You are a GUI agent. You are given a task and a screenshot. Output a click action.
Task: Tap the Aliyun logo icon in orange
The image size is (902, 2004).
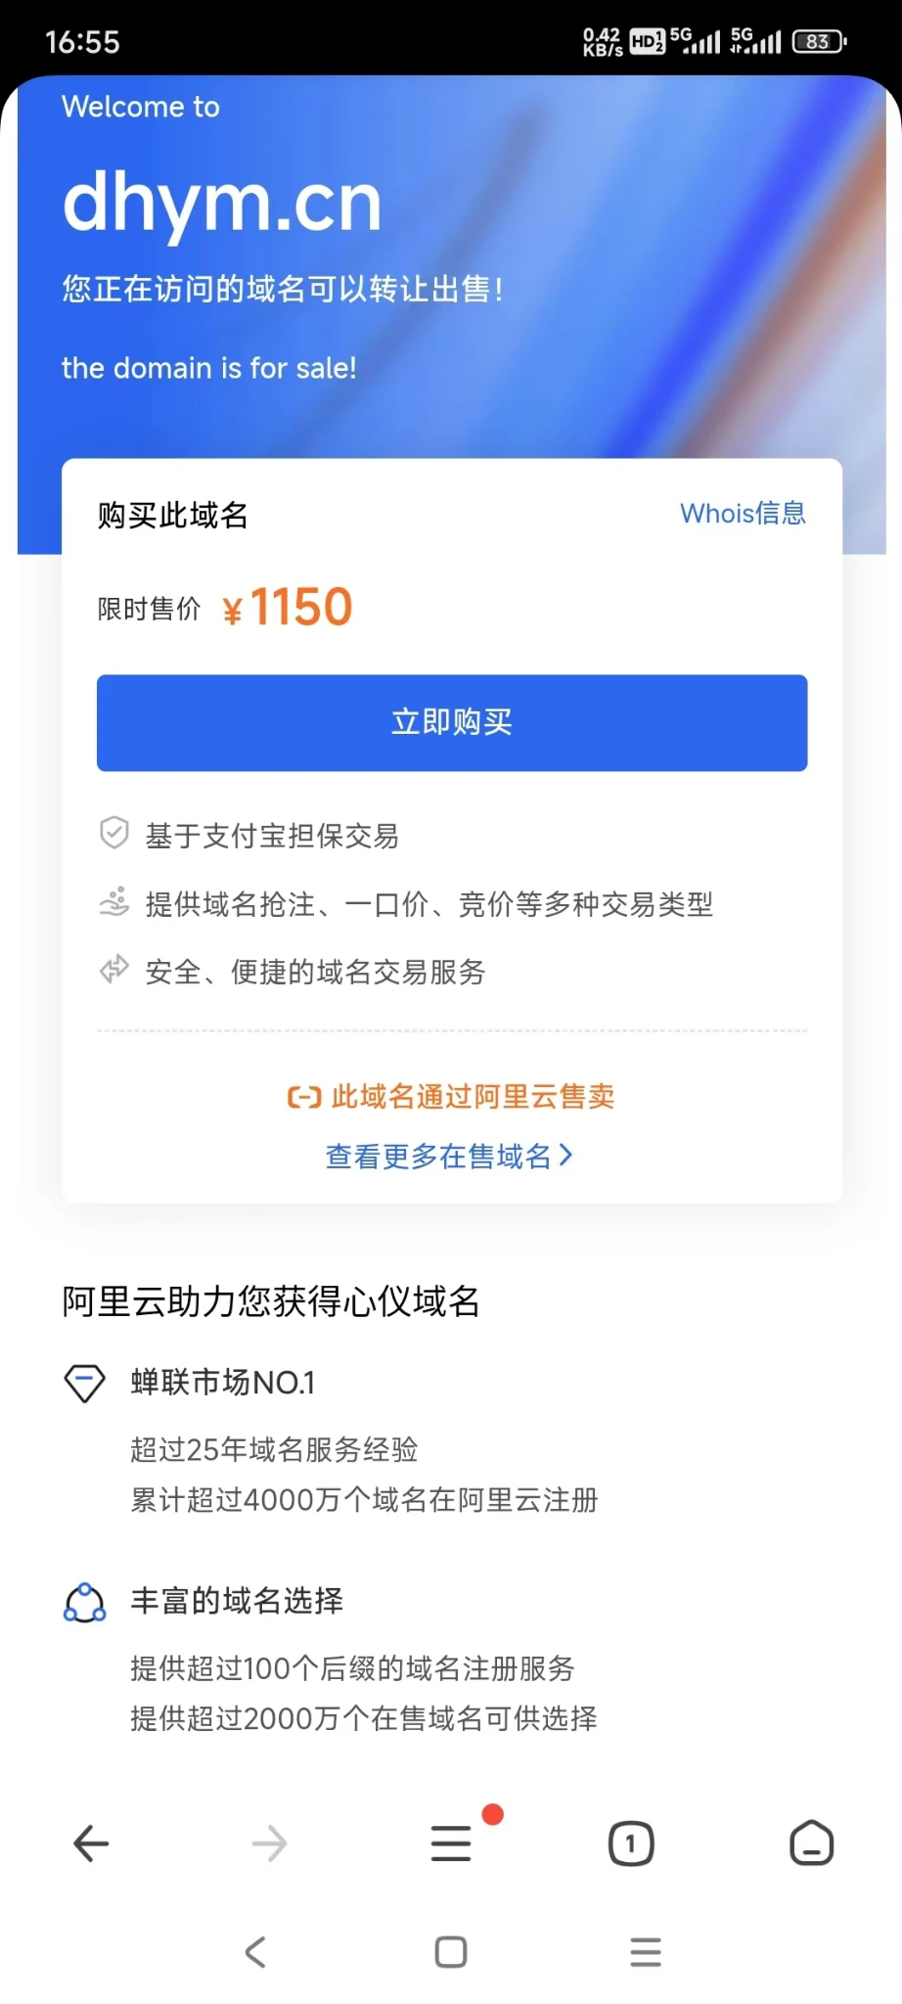click(x=304, y=1097)
